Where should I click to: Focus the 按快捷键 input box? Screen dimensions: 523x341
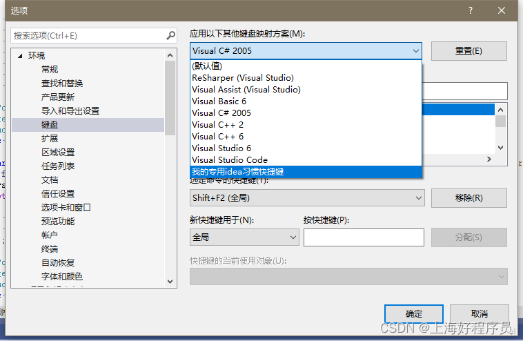click(x=364, y=237)
